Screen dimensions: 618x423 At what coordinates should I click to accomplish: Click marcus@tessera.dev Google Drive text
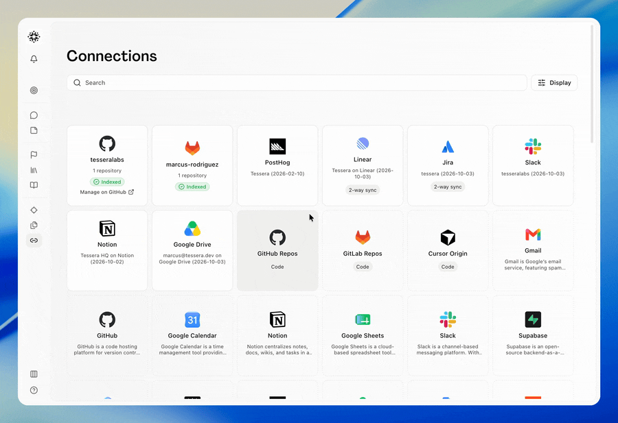(192, 258)
